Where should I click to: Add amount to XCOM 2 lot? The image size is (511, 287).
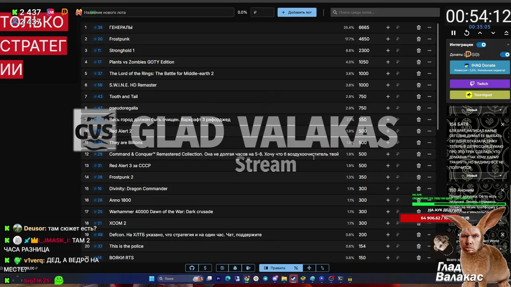coord(388,223)
